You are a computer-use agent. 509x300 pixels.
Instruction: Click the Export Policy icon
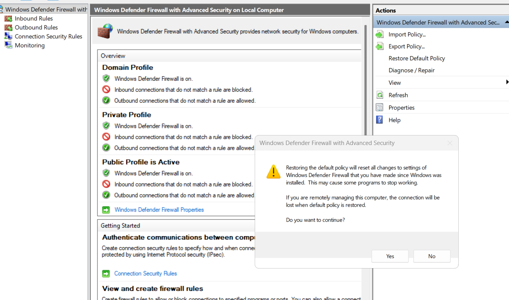(380, 47)
